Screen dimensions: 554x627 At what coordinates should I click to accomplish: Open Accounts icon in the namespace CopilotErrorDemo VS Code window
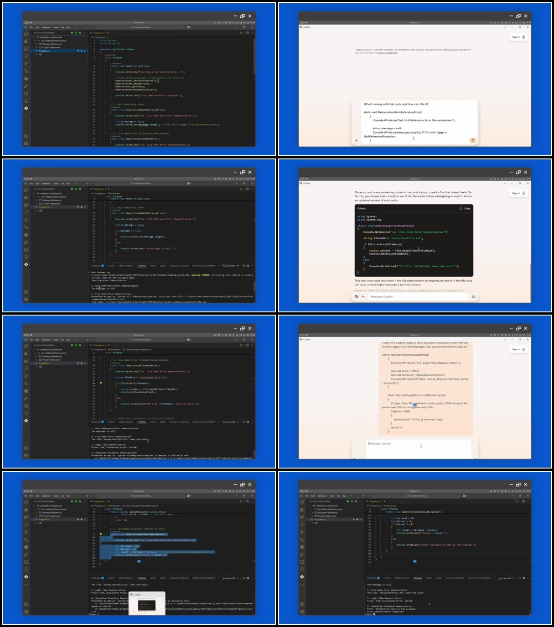tap(26, 136)
